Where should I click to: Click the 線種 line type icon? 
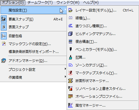click(x=70, y=18)
